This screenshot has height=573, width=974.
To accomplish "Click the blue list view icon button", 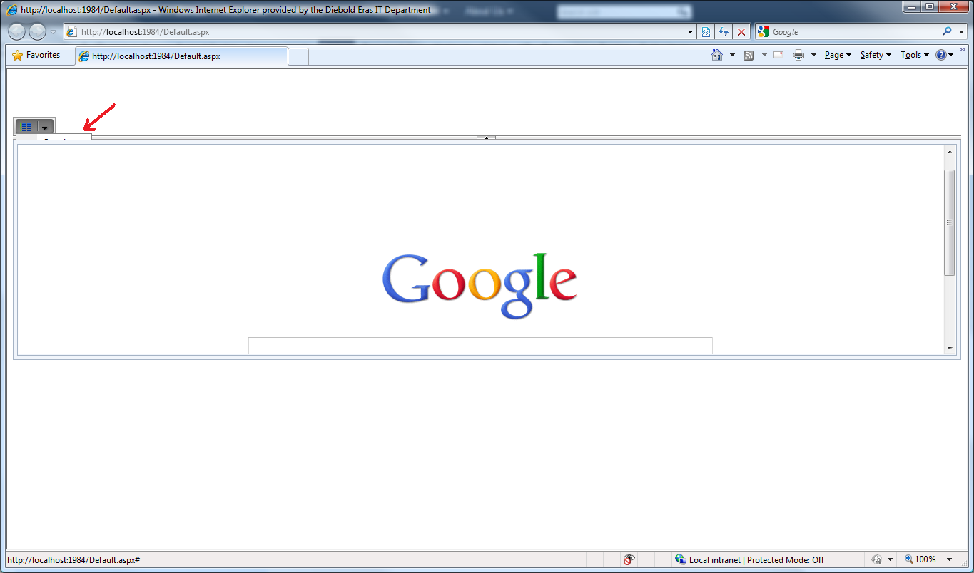I will (26, 127).
